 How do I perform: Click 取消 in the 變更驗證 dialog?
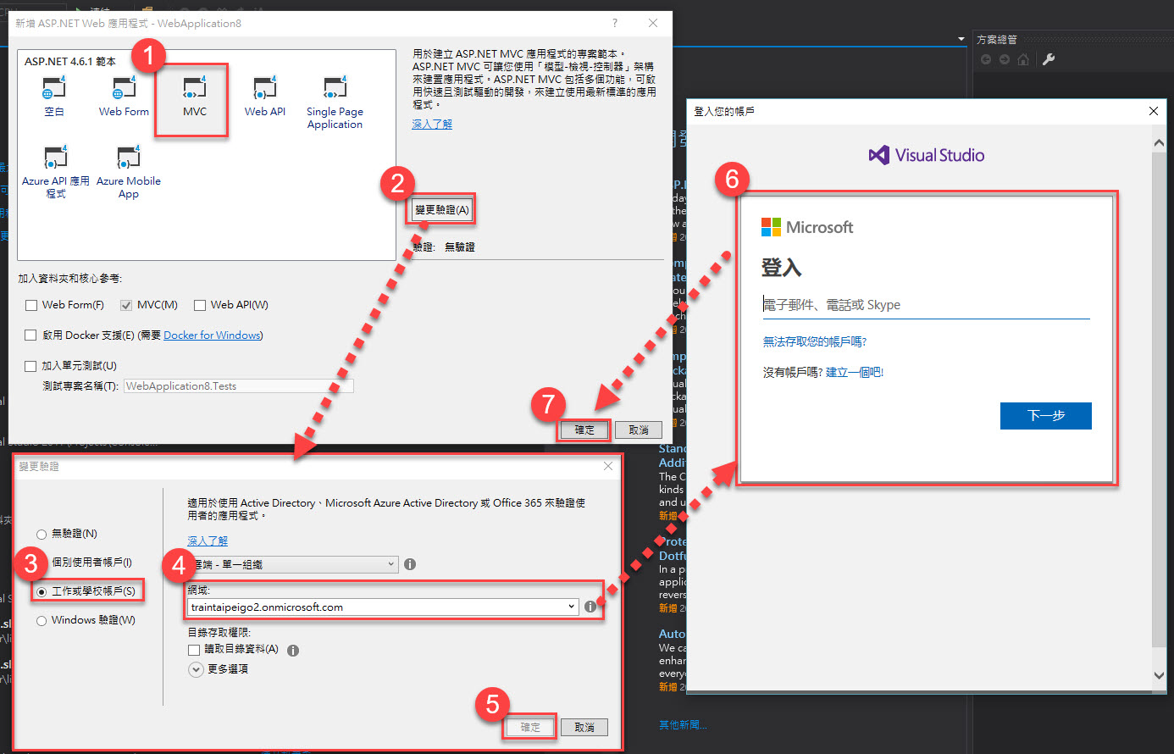pos(584,727)
